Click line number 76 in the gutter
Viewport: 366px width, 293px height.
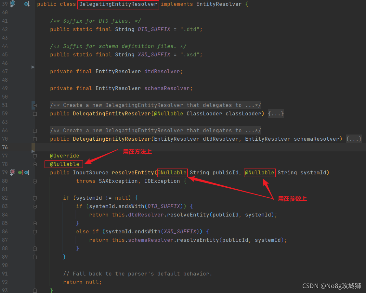tap(5, 147)
